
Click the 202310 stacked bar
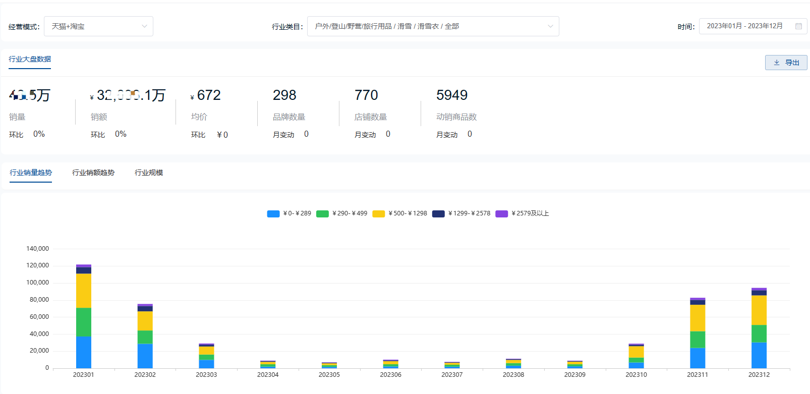pyautogui.click(x=637, y=356)
